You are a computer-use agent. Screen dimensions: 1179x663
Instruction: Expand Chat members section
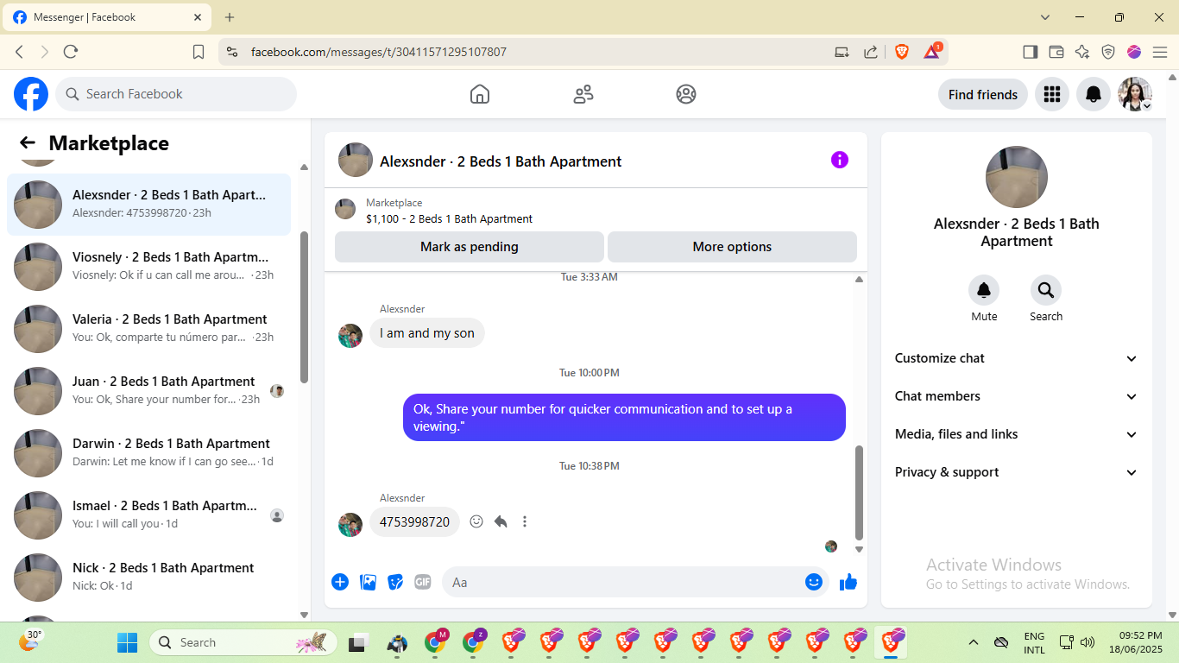[1017, 396]
